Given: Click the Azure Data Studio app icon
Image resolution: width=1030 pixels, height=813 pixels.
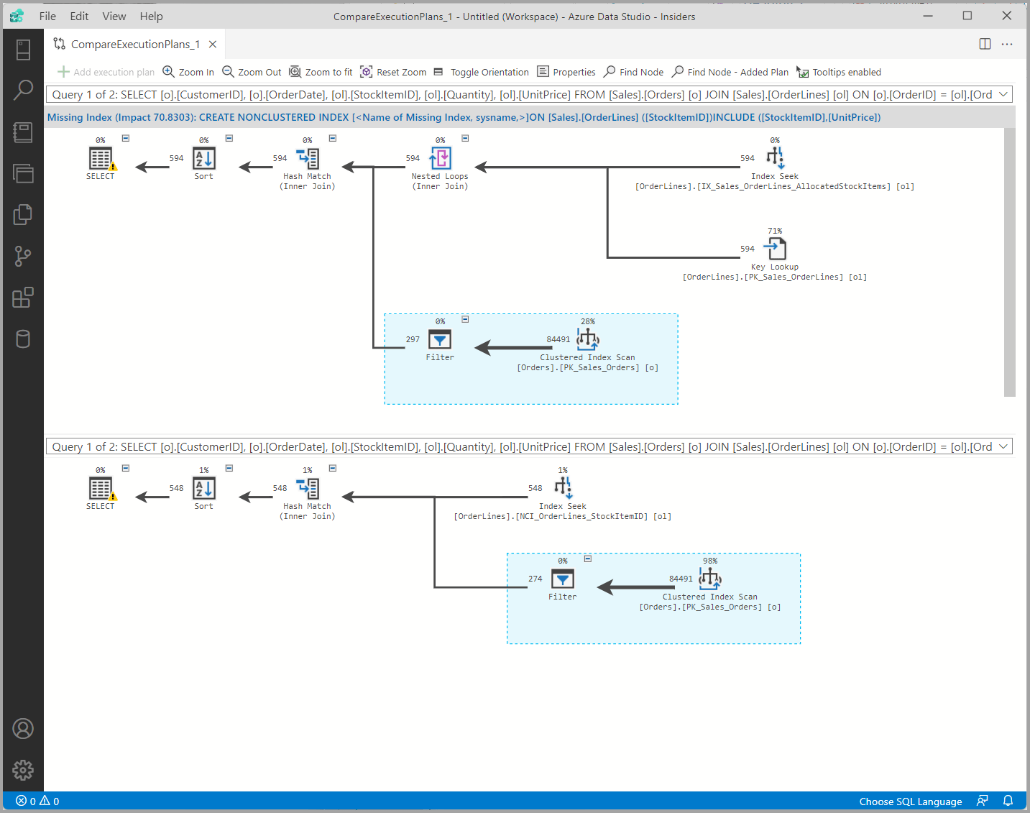Looking at the screenshot, I should coord(17,16).
